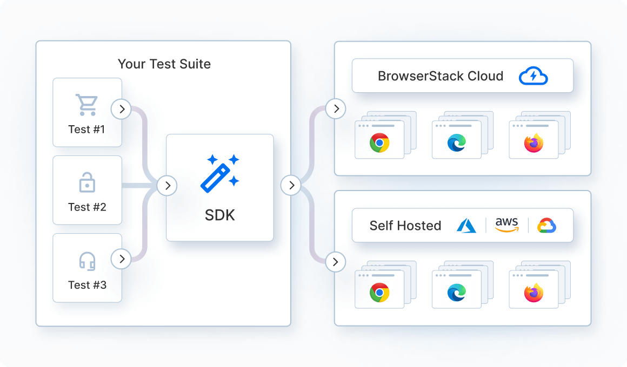Expand the chevron beside Test #3
This screenshot has width=627, height=367.
[121, 259]
